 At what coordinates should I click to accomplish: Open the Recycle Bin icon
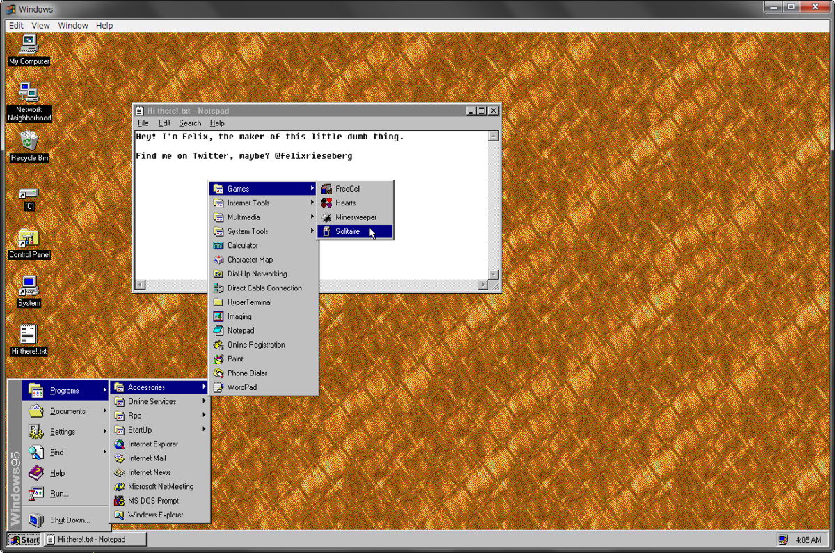point(29,146)
